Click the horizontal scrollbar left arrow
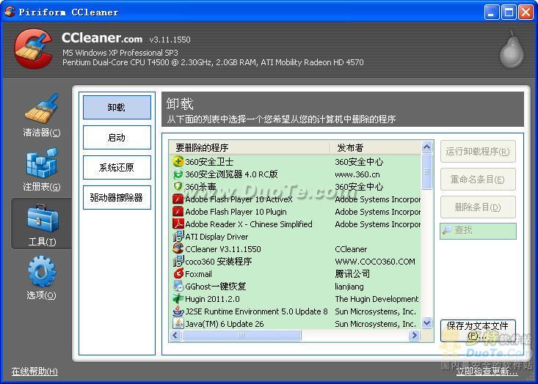 (175, 335)
